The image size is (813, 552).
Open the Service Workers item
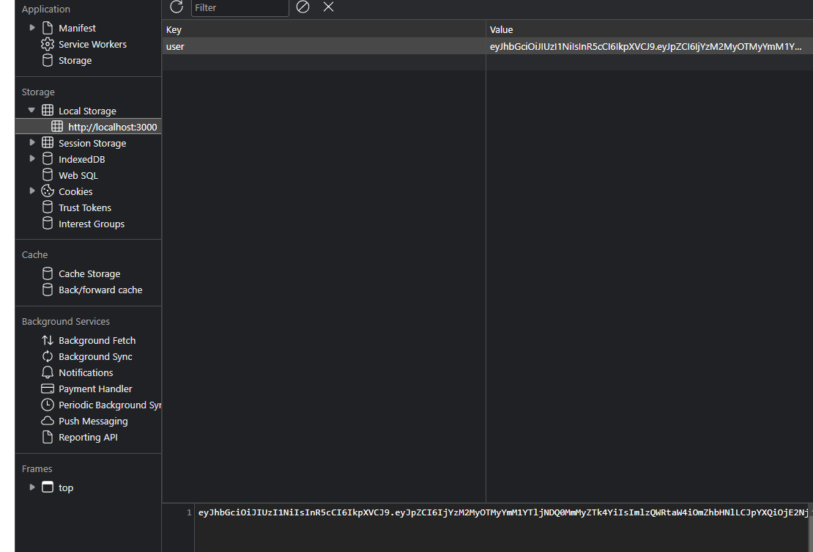93,44
